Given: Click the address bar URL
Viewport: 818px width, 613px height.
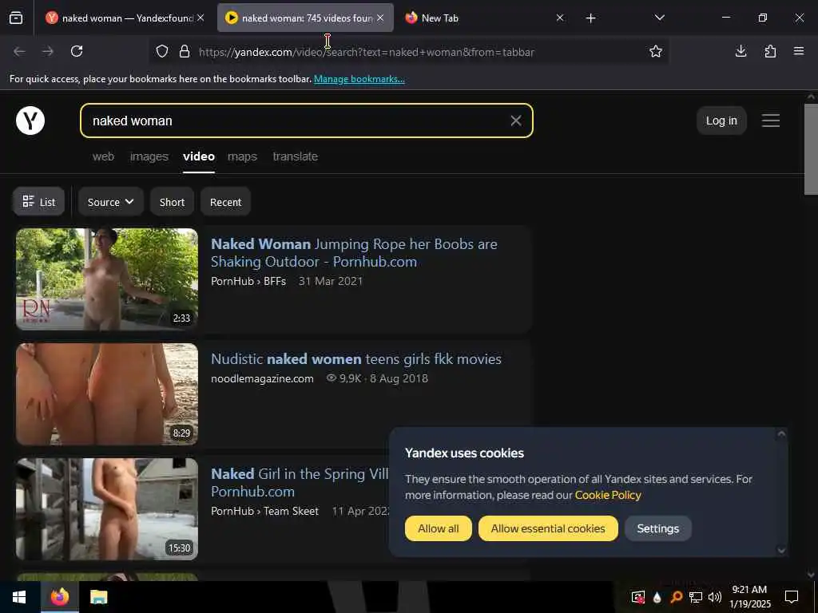Looking at the screenshot, I should (366, 52).
